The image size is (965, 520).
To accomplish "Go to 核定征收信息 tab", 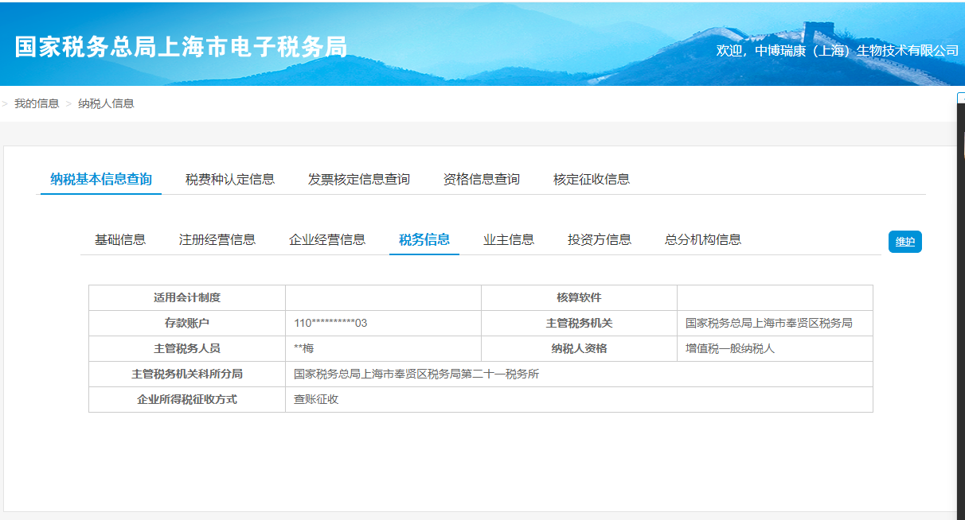I will 592,179.
